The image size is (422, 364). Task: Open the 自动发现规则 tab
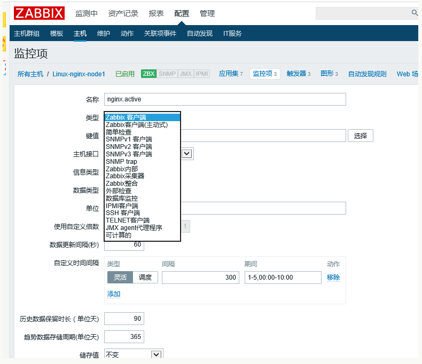coord(367,74)
